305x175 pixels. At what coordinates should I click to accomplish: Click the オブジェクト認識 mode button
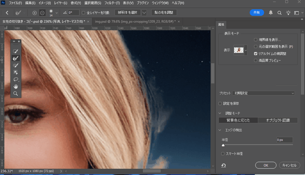coord(278,120)
